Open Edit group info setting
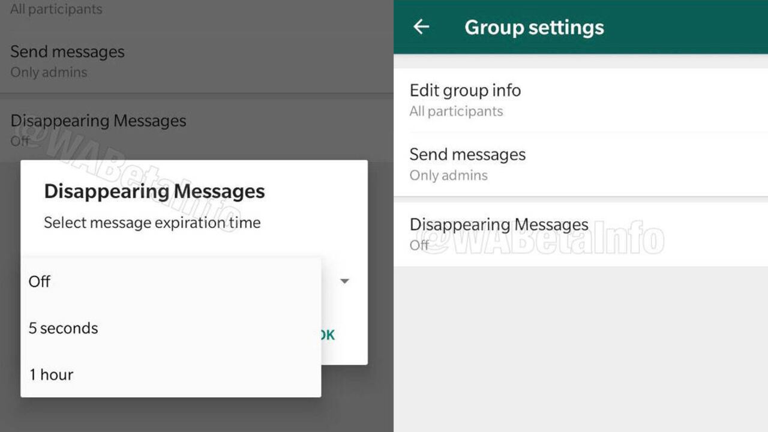Image resolution: width=768 pixels, height=432 pixels. click(465, 91)
